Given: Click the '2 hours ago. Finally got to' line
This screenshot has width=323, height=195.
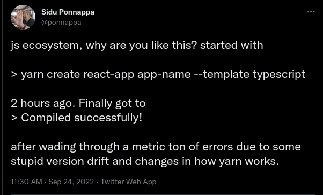Looking at the screenshot, I should (78, 103).
